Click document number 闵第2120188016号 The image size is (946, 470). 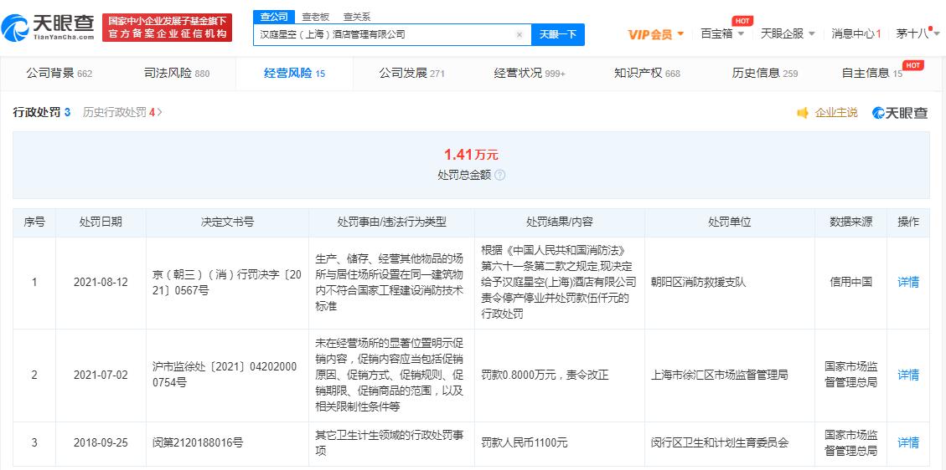tap(198, 443)
